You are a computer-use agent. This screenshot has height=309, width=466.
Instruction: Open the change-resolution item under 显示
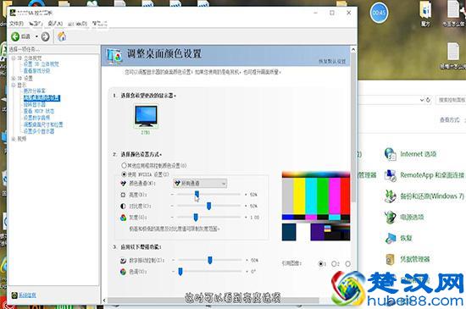[x=35, y=91]
